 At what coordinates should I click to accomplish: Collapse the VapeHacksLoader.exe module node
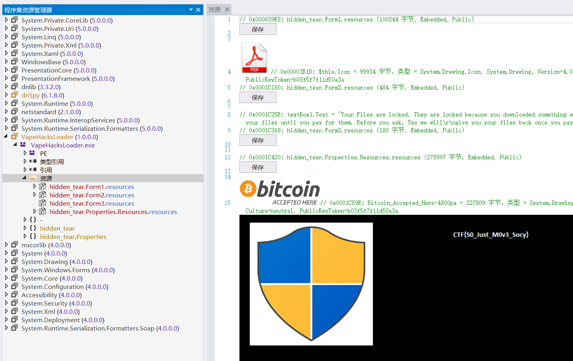(x=15, y=145)
